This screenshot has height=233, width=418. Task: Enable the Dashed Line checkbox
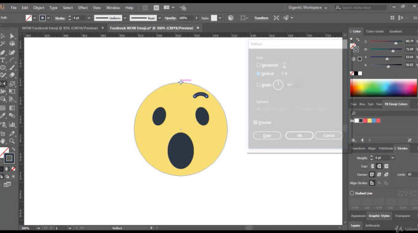(x=352, y=193)
